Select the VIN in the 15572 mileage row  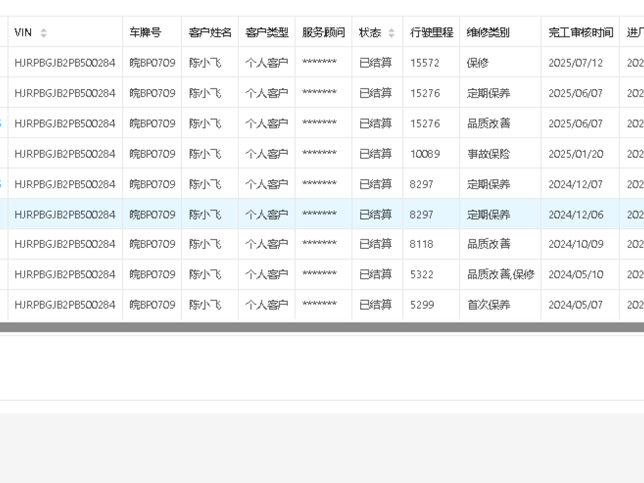click(x=65, y=63)
